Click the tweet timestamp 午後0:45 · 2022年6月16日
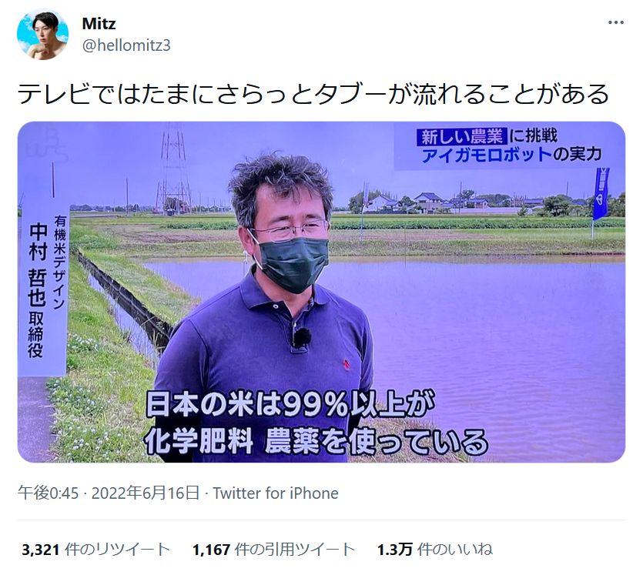The image size is (643, 575). 109,493
